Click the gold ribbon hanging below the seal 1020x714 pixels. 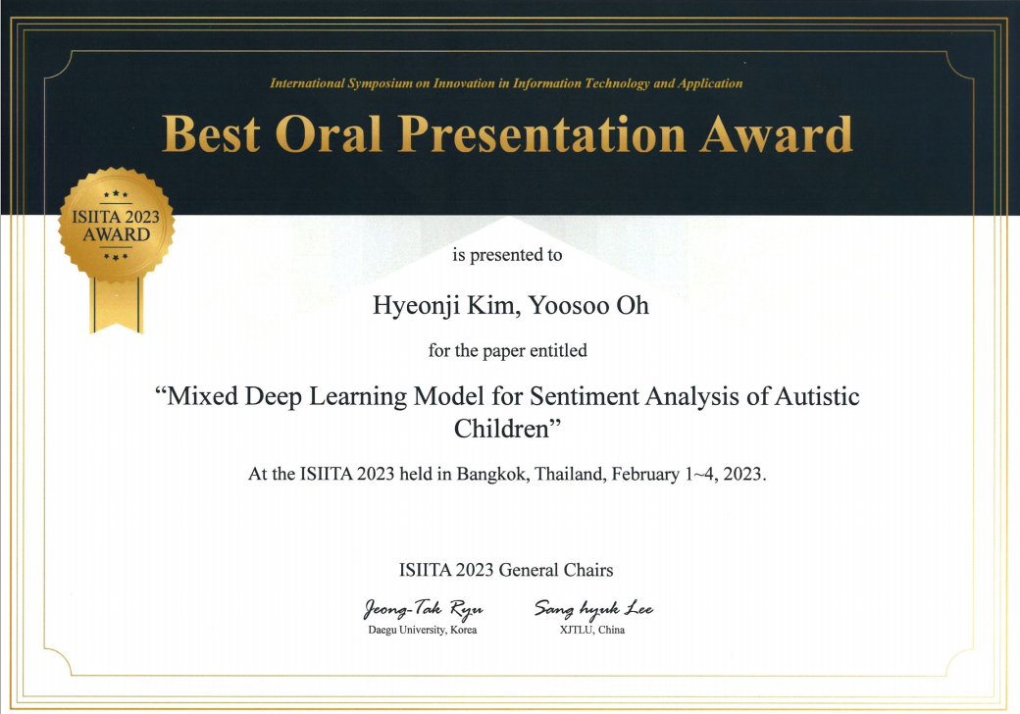pos(116,304)
